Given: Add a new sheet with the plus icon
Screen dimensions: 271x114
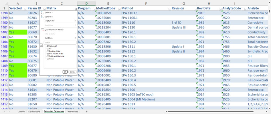Looking at the screenshot, I should coord(87,111).
